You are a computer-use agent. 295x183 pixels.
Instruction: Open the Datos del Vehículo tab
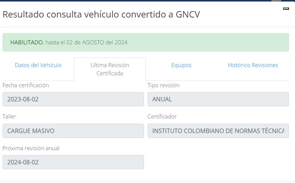pos(38,65)
